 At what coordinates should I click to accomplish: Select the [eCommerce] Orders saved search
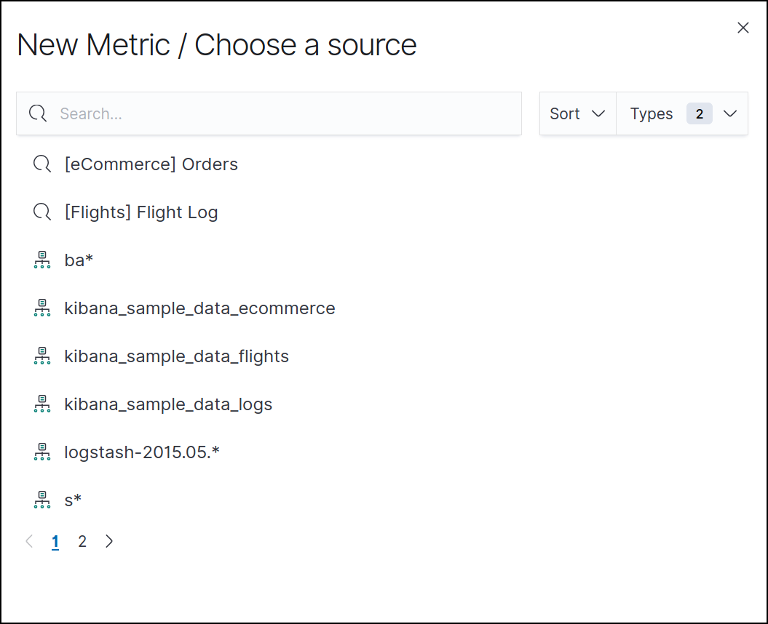pos(151,164)
